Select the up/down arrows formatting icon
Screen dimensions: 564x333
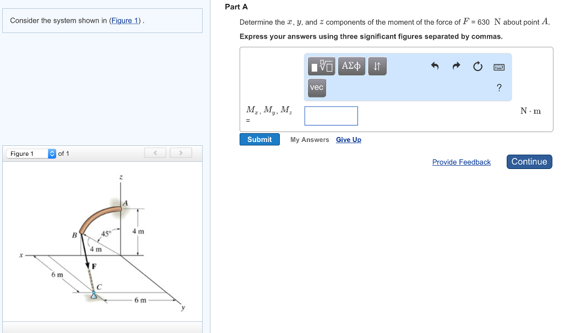pos(377,66)
